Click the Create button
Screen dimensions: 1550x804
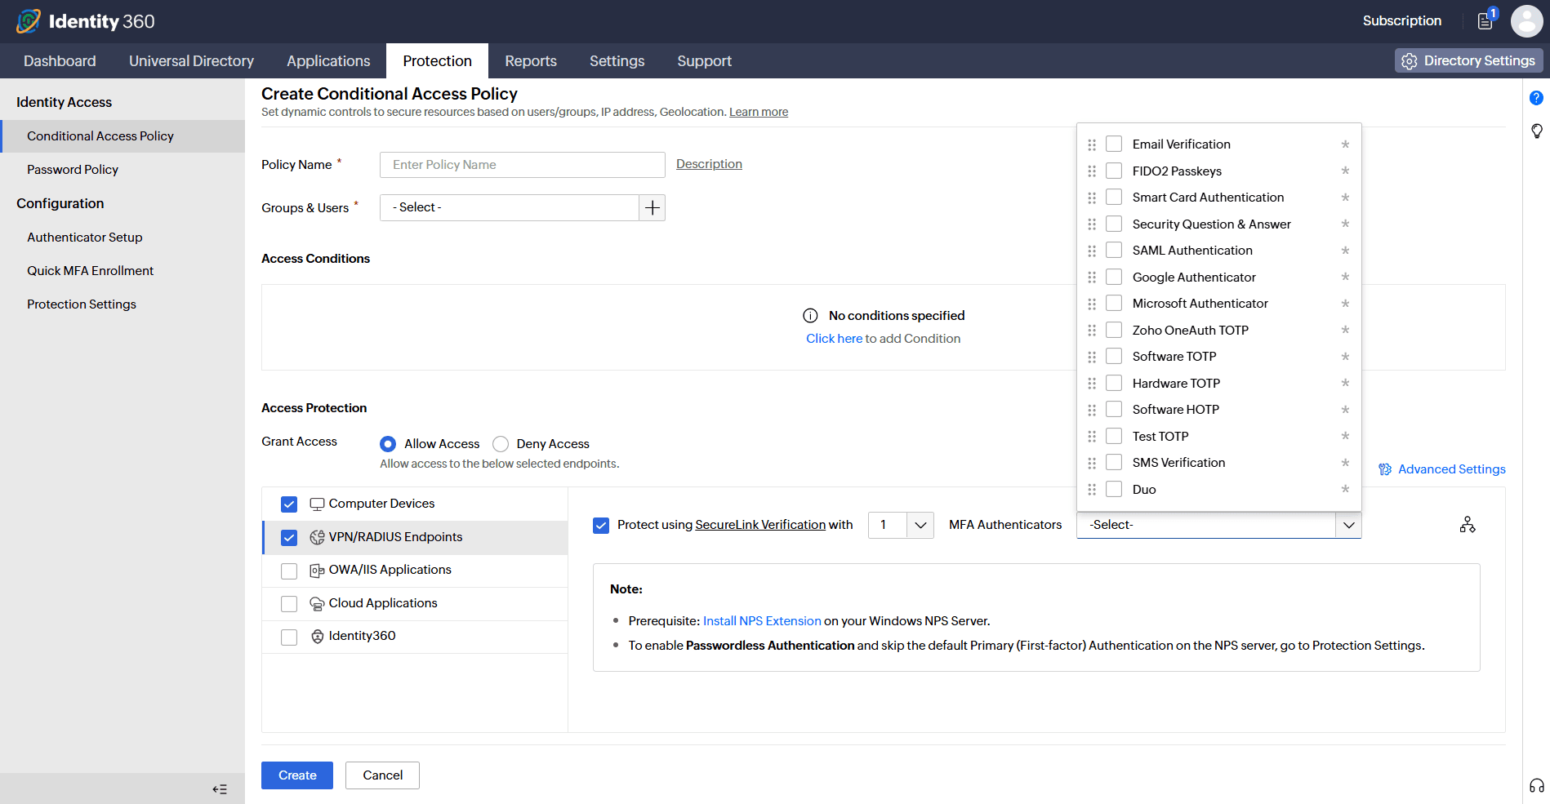[297, 775]
